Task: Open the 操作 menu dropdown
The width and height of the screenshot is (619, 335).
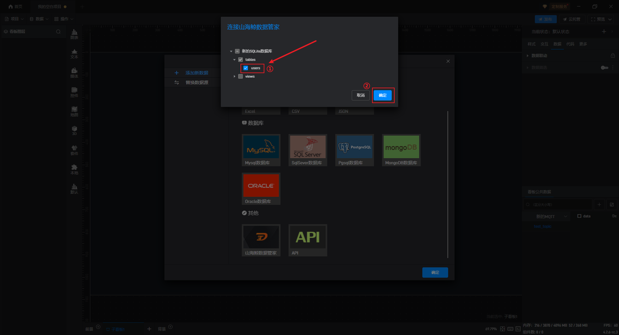Action: tap(64, 19)
